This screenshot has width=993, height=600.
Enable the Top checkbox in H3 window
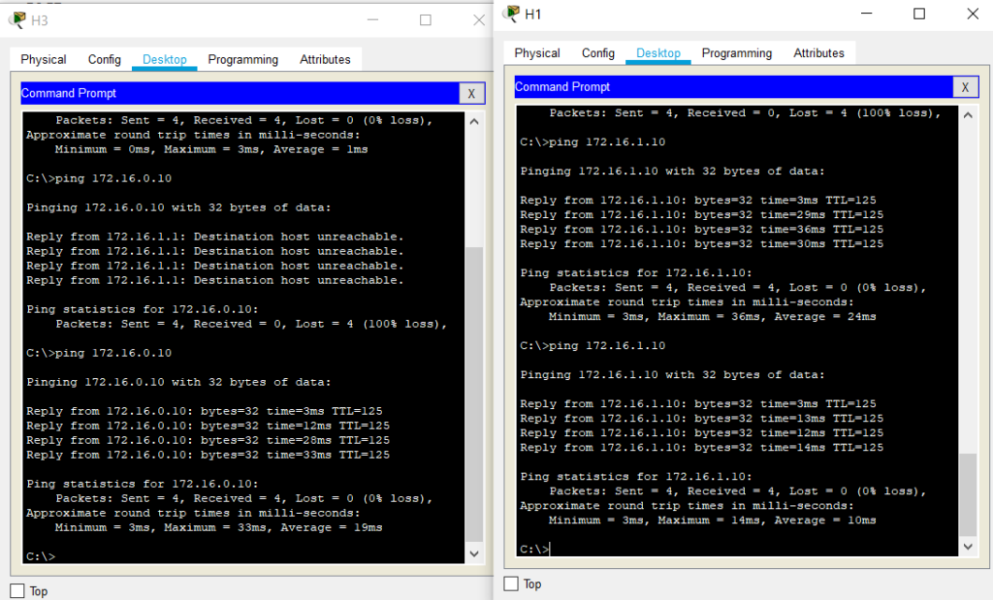click(17, 591)
